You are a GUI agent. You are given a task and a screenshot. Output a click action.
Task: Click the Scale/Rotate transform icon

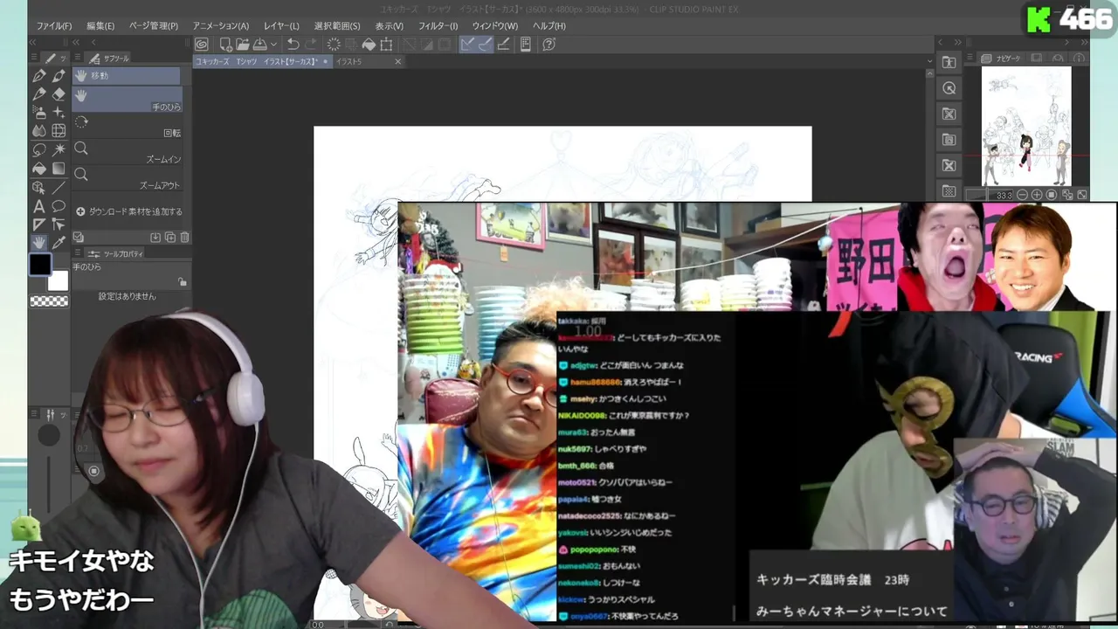[x=386, y=45]
